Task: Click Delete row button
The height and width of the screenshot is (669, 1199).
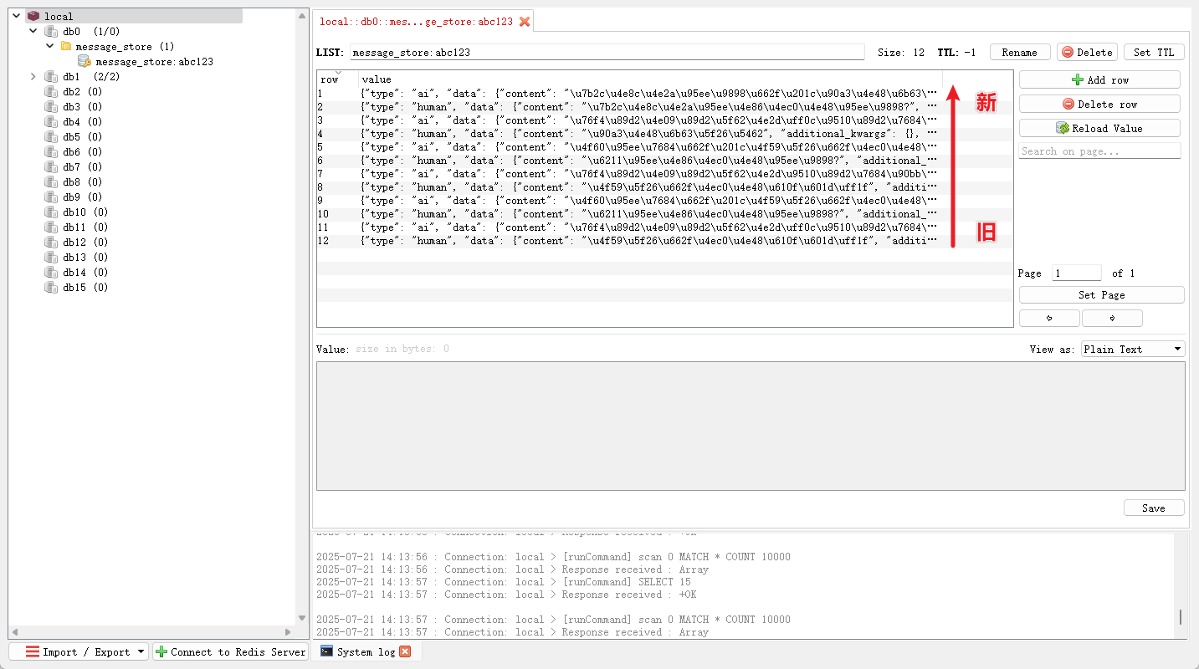Action: [x=1099, y=104]
